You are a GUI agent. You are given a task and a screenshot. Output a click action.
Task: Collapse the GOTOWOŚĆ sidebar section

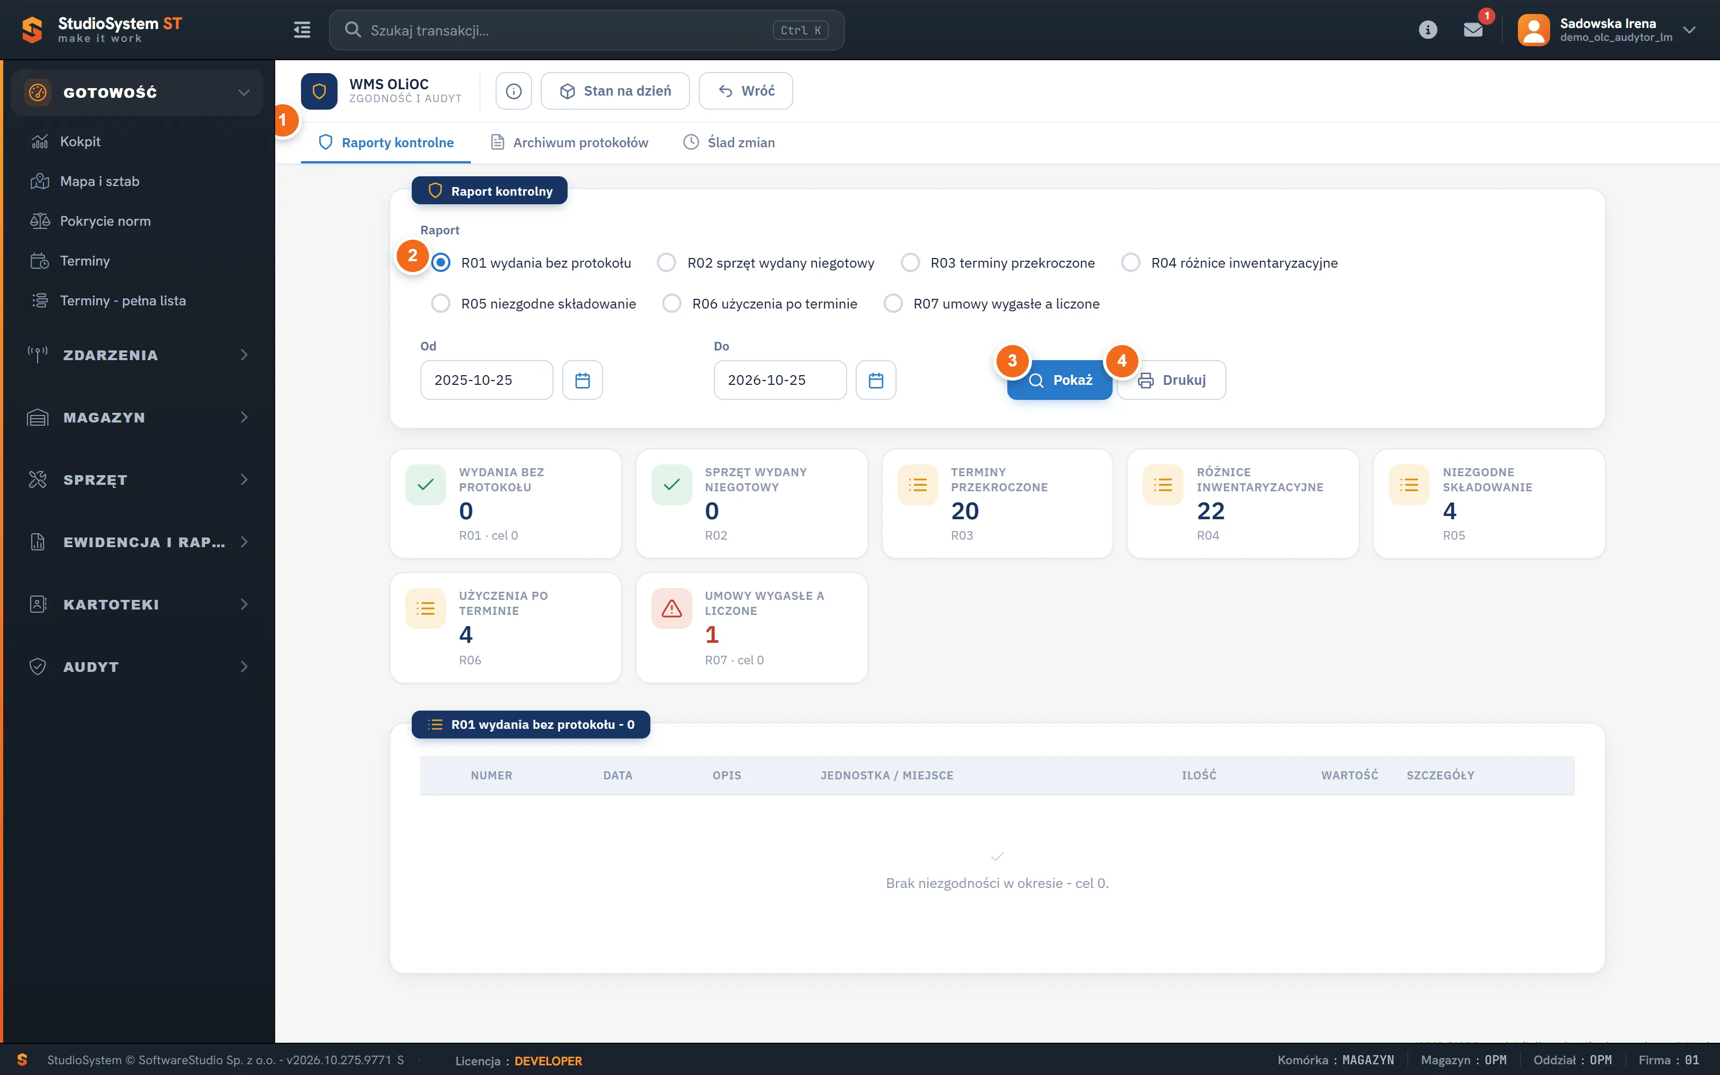[137, 92]
